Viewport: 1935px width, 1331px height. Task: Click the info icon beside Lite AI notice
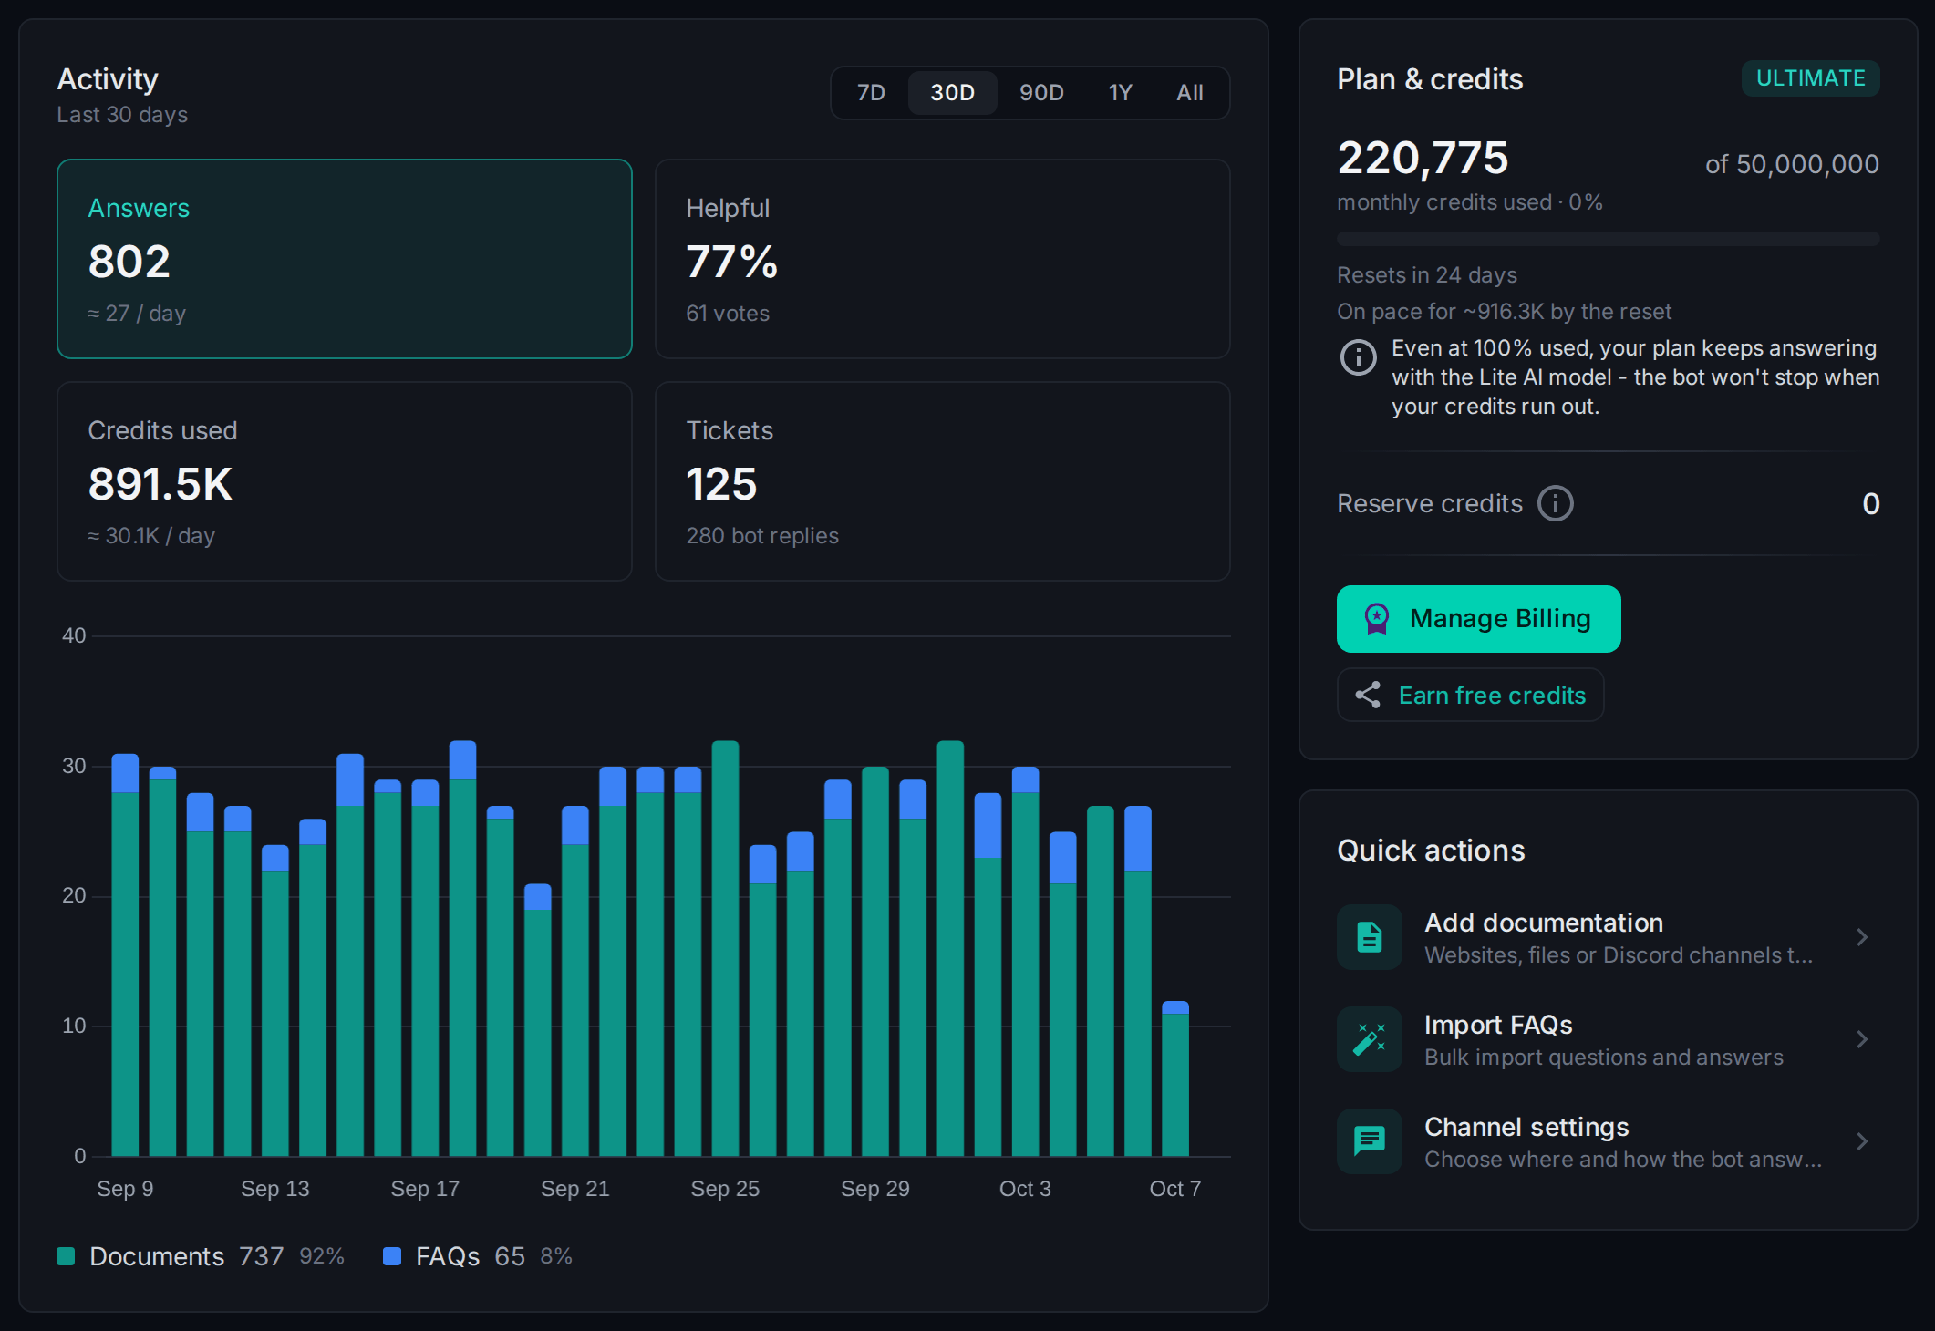(x=1358, y=356)
